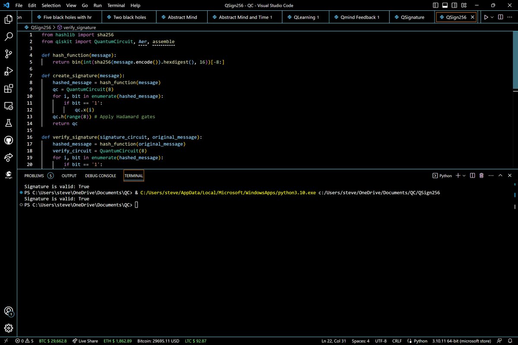Open Manage gear settings menu
Viewport: 518px width, 345px height.
(x=8, y=327)
